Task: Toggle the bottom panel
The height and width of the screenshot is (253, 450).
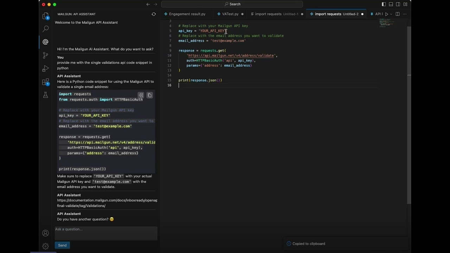Action: [391, 4]
